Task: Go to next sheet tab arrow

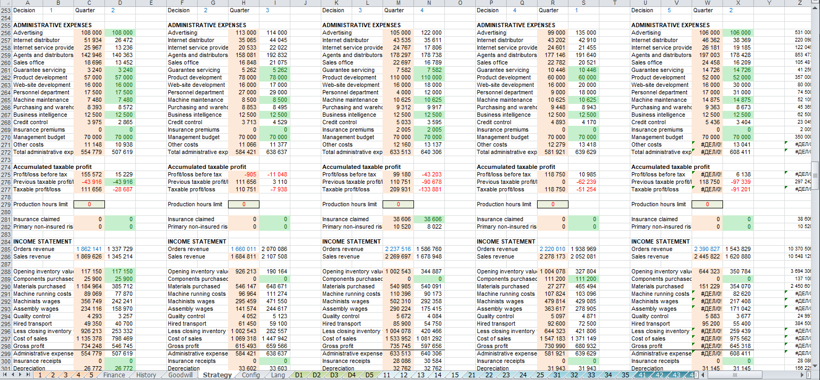Action: pos(20,375)
